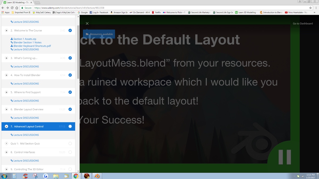This screenshot has width=319, height=179.
Task: Click the network signal tray icon
Action: (302, 176)
